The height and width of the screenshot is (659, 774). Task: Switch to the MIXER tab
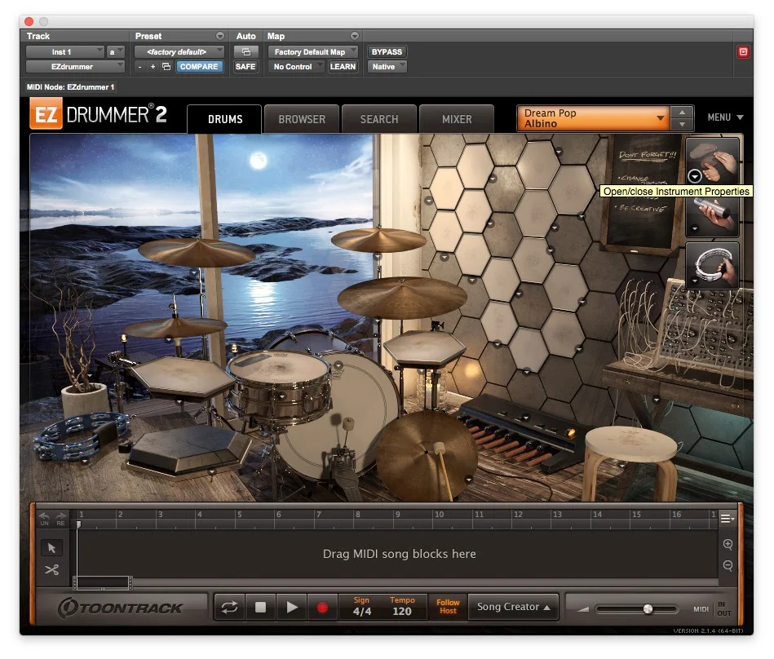tap(457, 119)
